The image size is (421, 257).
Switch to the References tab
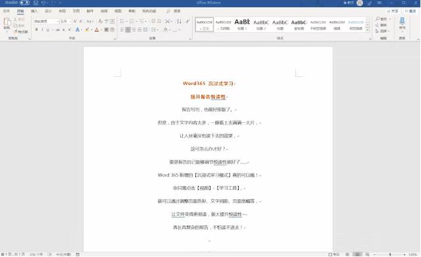pyautogui.click(x=76, y=11)
